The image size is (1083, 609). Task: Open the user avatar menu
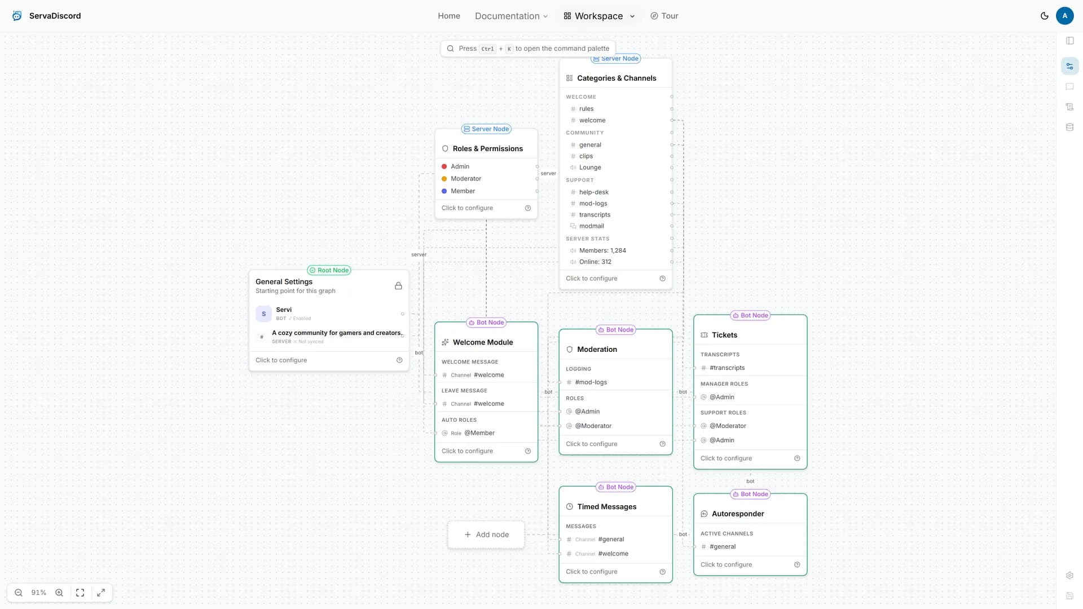[x=1064, y=16]
